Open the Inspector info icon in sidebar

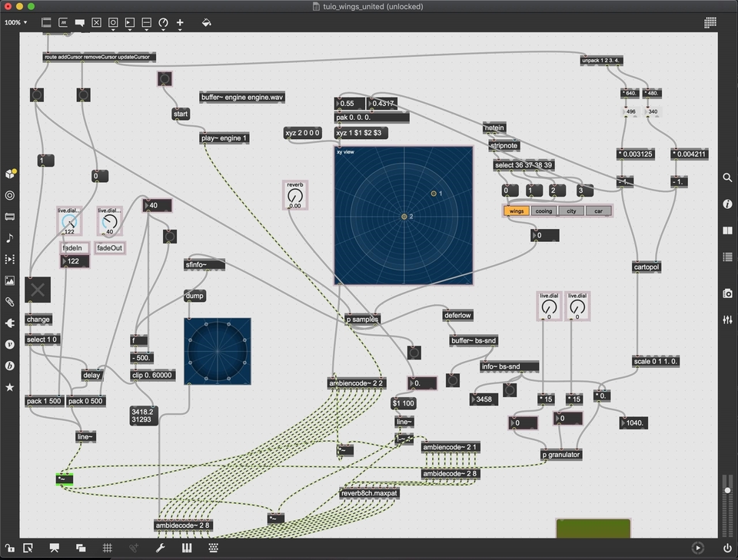(727, 204)
